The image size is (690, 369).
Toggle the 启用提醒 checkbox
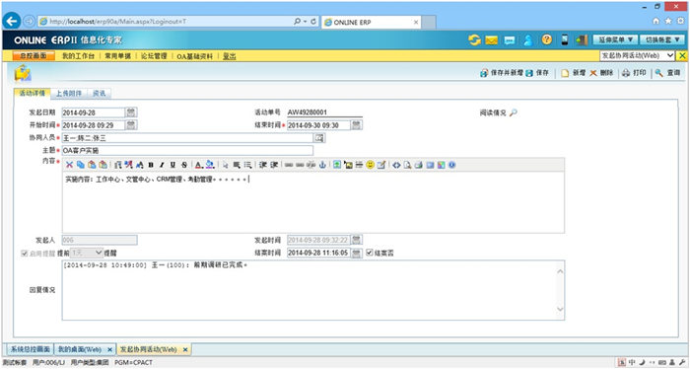pyautogui.click(x=25, y=254)
